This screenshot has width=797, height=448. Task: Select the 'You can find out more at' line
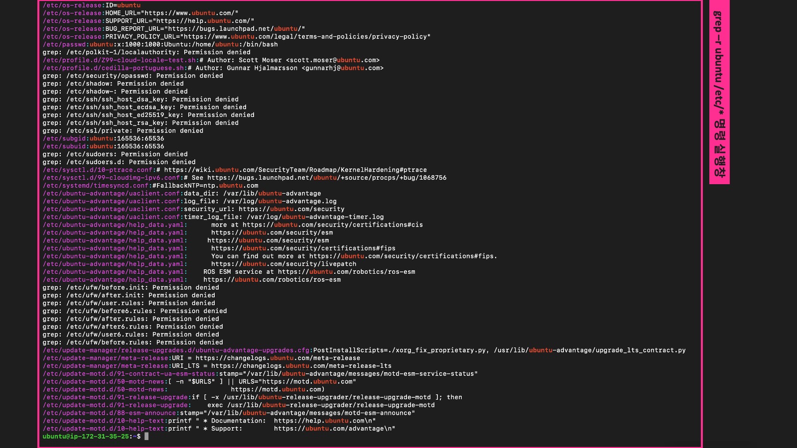(270, 256)
